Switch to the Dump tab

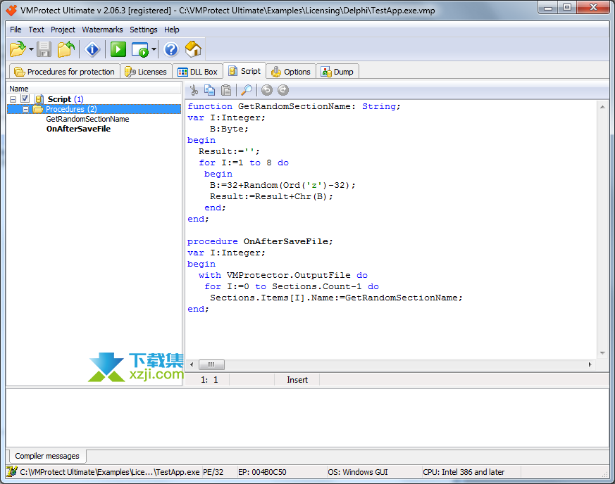pos(337,72)
